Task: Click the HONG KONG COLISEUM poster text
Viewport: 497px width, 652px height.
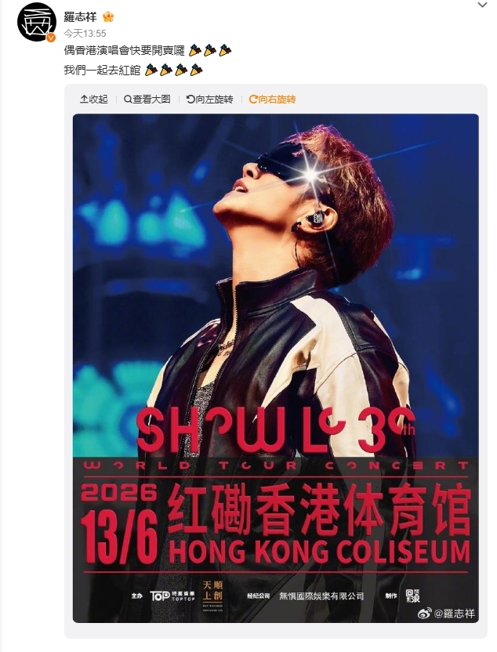Action: 319,552
